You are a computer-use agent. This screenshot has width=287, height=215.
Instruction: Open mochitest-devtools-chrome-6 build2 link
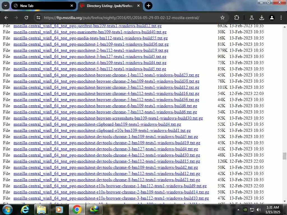(106, 167)
